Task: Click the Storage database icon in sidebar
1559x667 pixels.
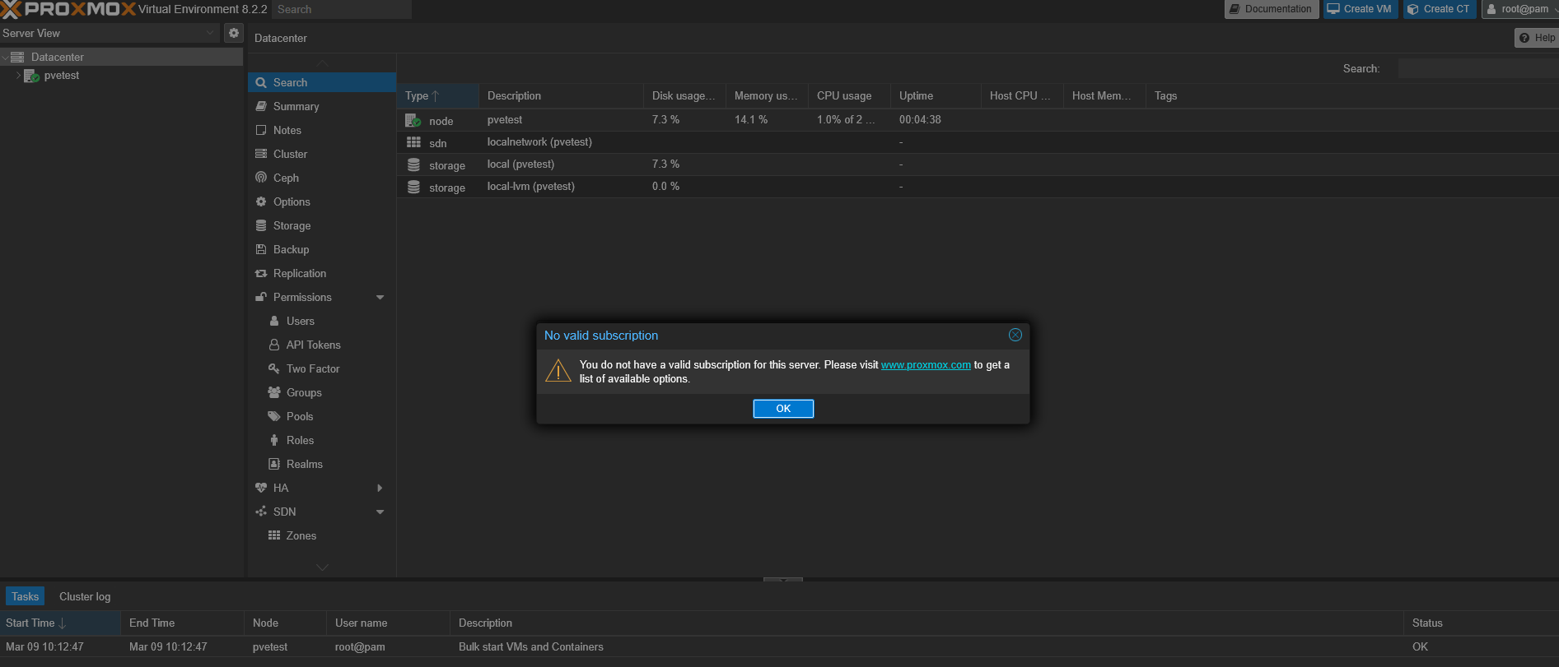Action: 261,225
